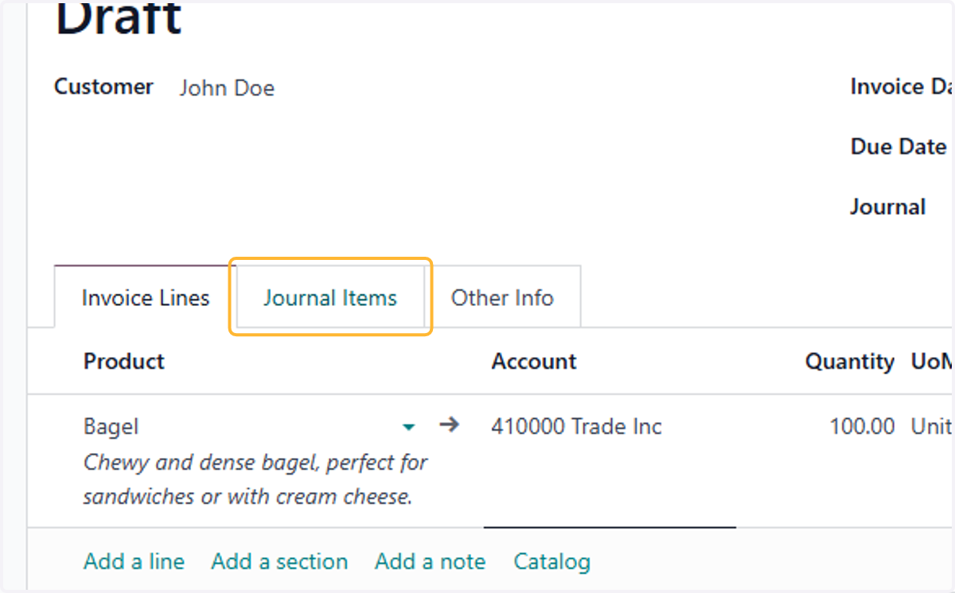Click the Due Date label
955x593 pixels.
898,147
